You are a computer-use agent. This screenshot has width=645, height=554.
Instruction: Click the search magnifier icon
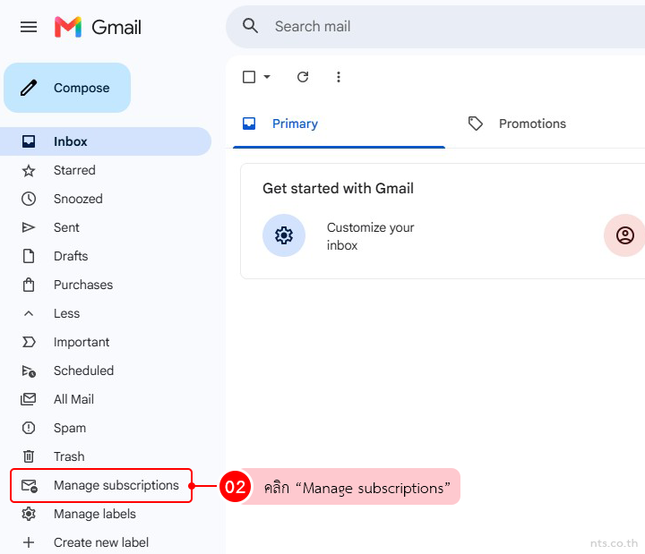coord(250,26)
